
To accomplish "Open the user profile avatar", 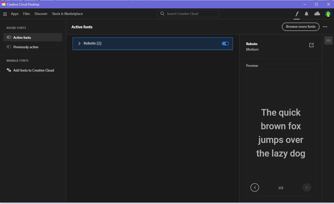I will (x=328, y=14).
